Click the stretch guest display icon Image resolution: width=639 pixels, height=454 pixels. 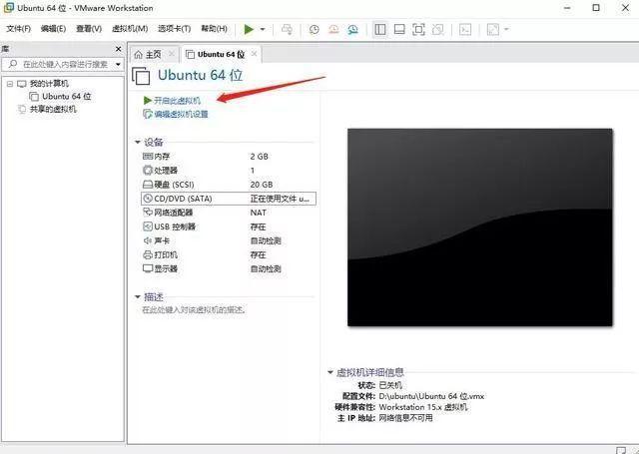tap(493, 29)
